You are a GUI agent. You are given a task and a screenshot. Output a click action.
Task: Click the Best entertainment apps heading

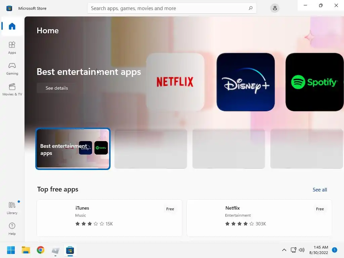[89, 72]
